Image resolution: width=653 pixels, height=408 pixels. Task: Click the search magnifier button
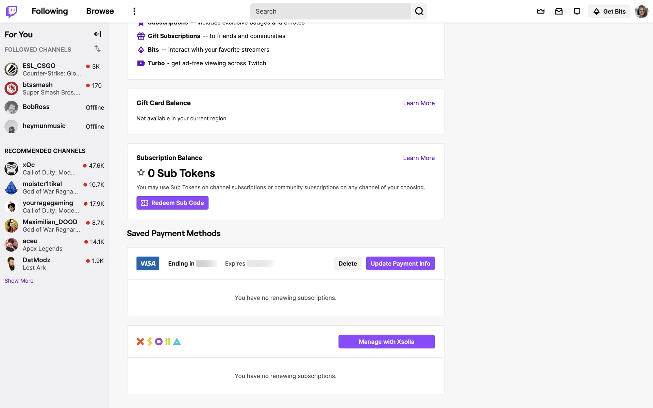419,12
